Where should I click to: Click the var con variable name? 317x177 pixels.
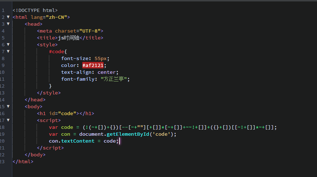pyautogui.click(x=66, y=134)
